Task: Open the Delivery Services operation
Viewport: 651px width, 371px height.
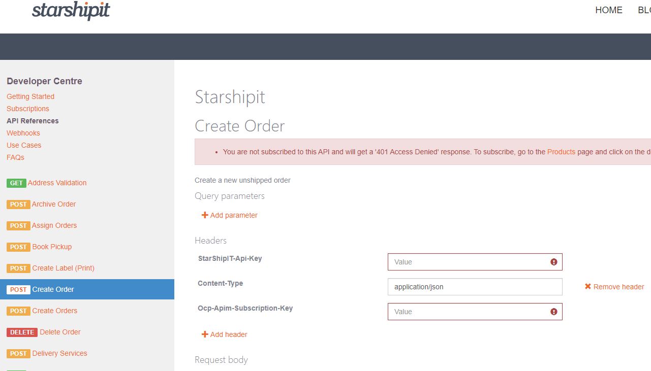Action: tap(59, 353)
